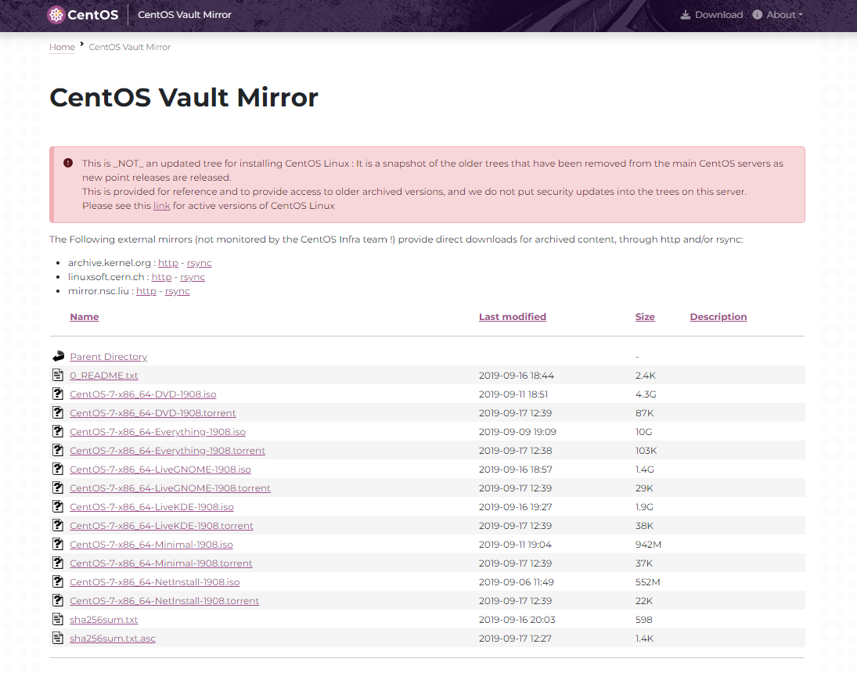Click the About info icon
Screen dimensions: 857x673
coord(757,15)
